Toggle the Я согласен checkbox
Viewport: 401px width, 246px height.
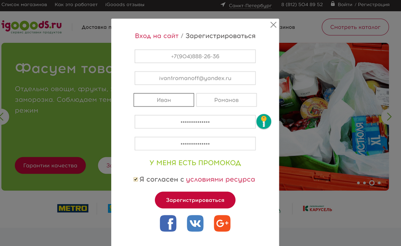[x=135, y=179]
